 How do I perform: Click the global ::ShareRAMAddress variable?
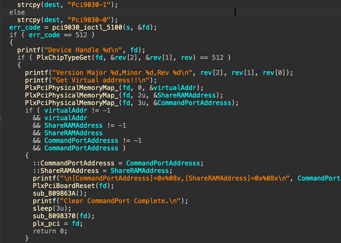click(66, 171)
